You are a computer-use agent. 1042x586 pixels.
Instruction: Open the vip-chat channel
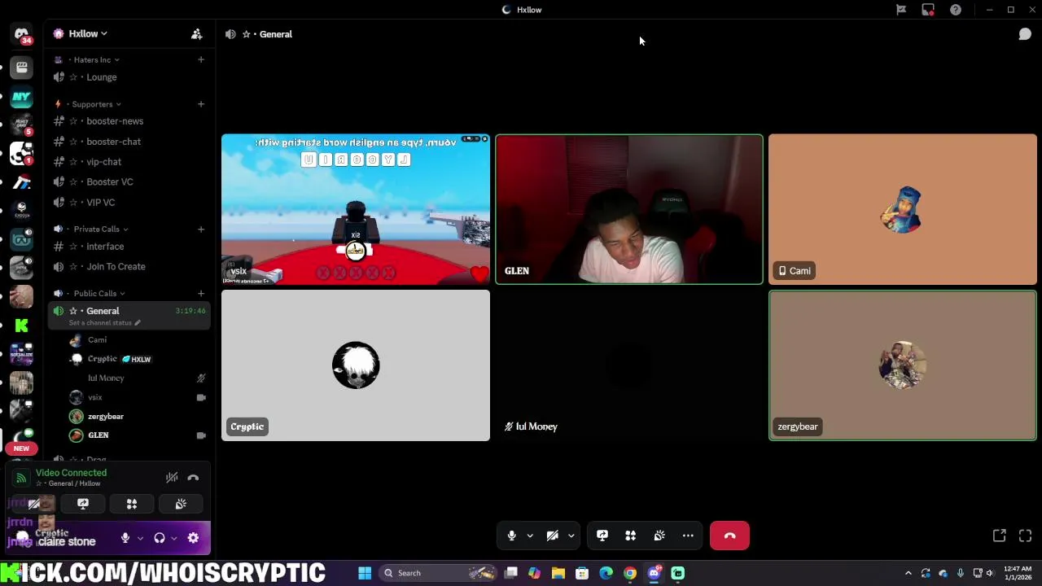129,162
